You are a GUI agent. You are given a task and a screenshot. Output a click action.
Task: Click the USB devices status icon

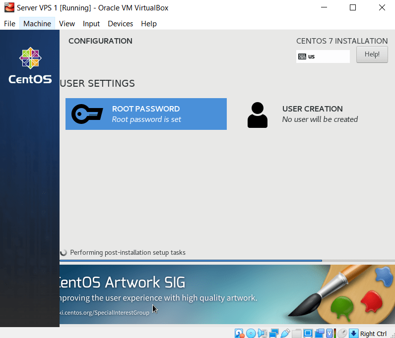[x=285, y=333]
